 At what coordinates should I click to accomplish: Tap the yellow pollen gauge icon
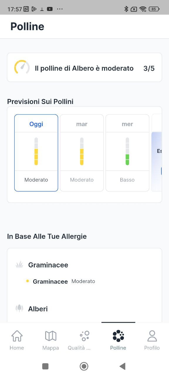[x=22, y=67]
